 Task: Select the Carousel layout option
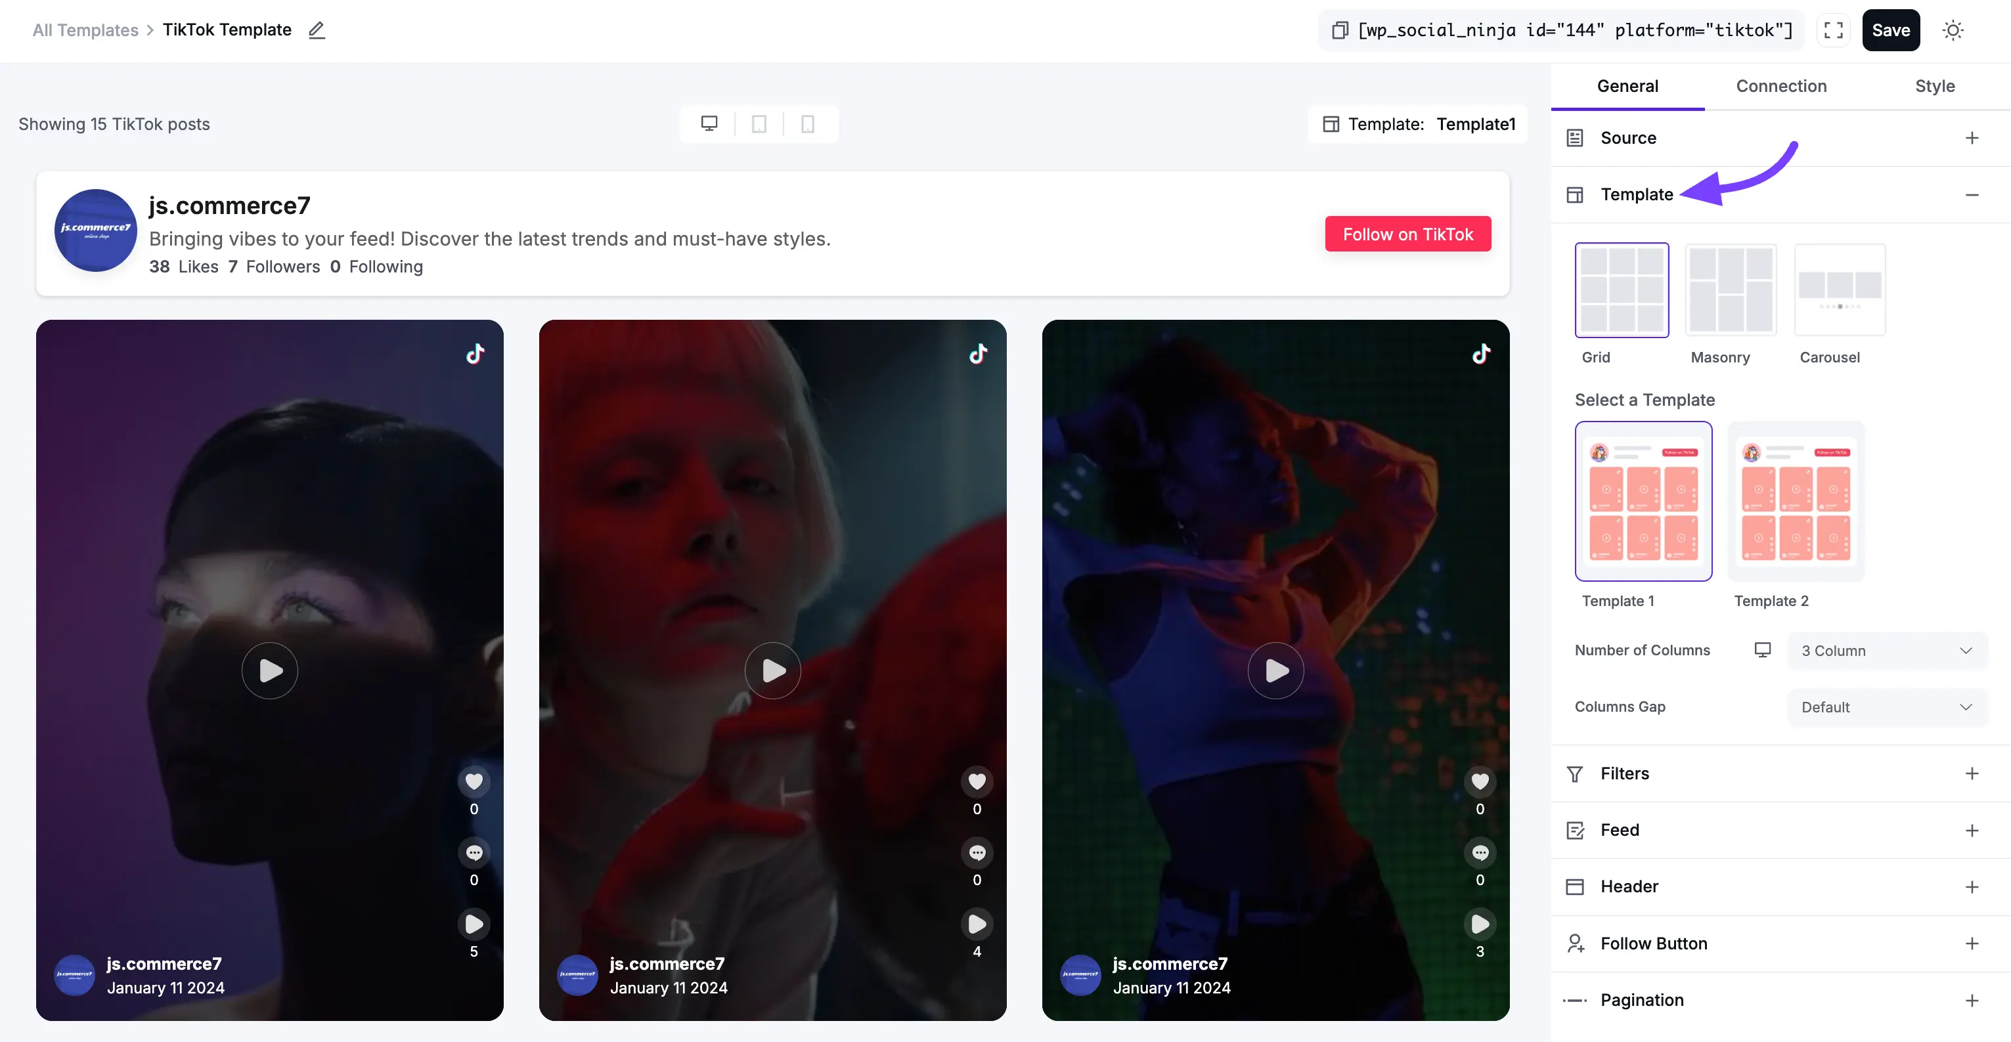(1840, 290)
